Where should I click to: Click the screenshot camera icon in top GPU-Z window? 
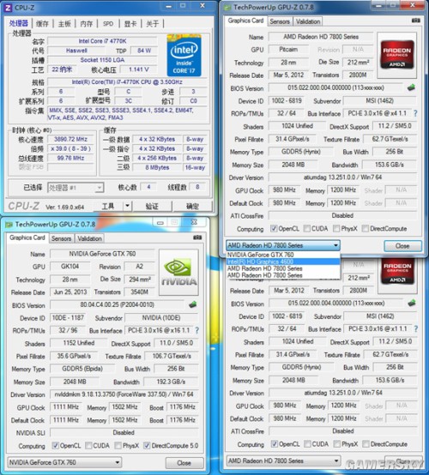[415, 21]
